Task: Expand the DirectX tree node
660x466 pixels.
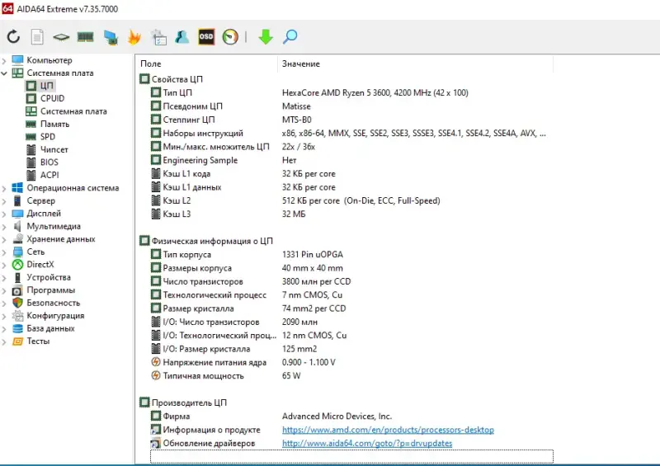Action: click(4, 265)
